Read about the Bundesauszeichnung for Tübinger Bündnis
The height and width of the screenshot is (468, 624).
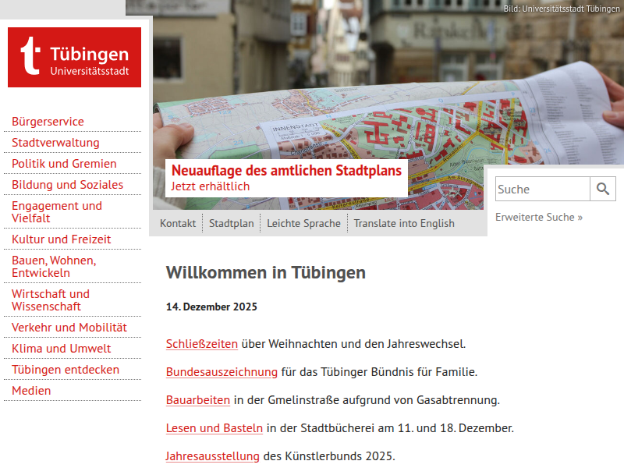click(222, 372)
